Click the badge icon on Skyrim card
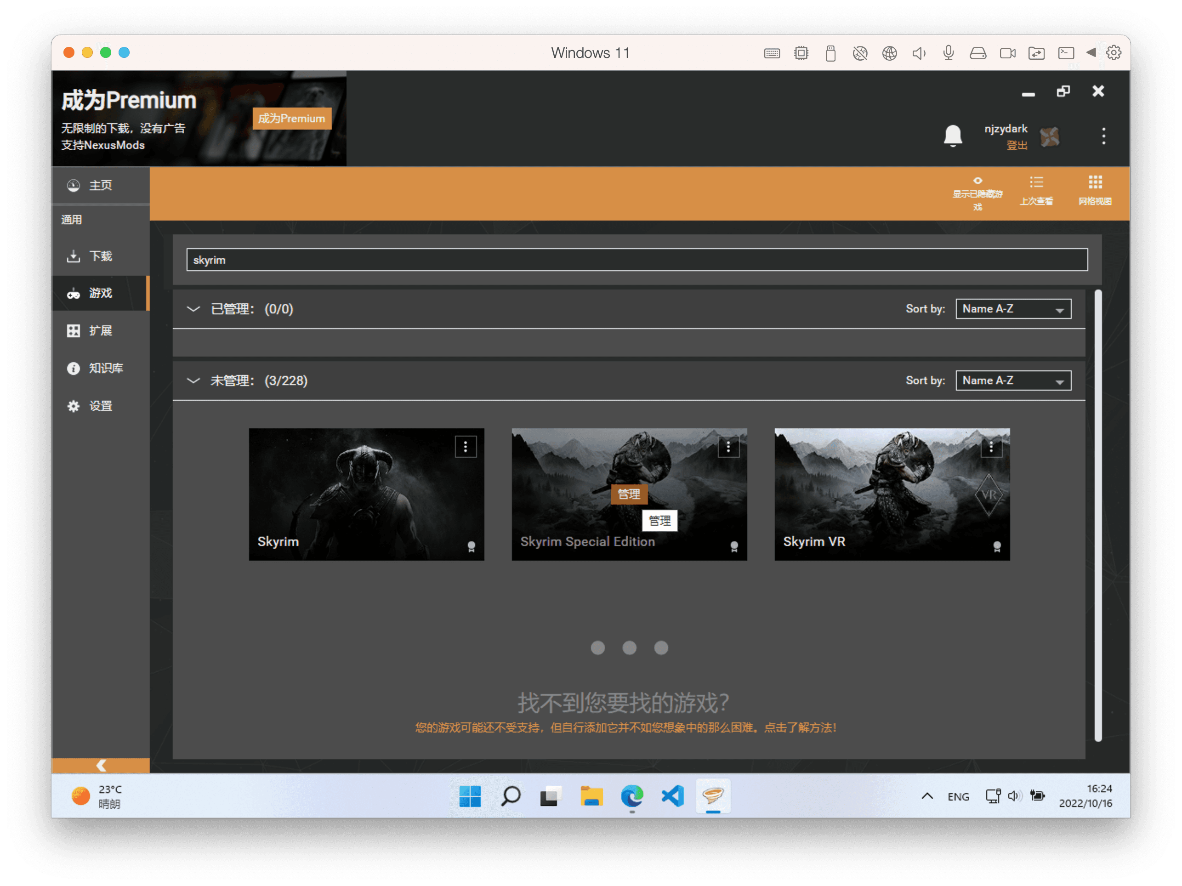 472,547
